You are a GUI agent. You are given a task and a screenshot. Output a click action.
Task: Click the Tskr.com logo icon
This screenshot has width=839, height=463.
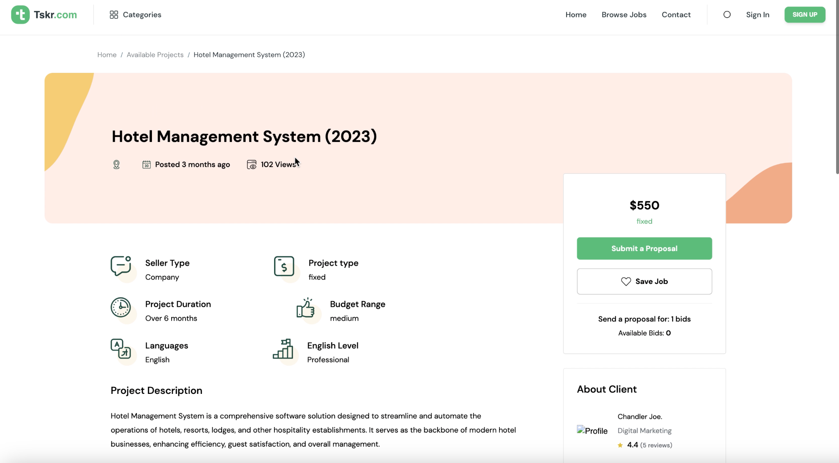20,15
